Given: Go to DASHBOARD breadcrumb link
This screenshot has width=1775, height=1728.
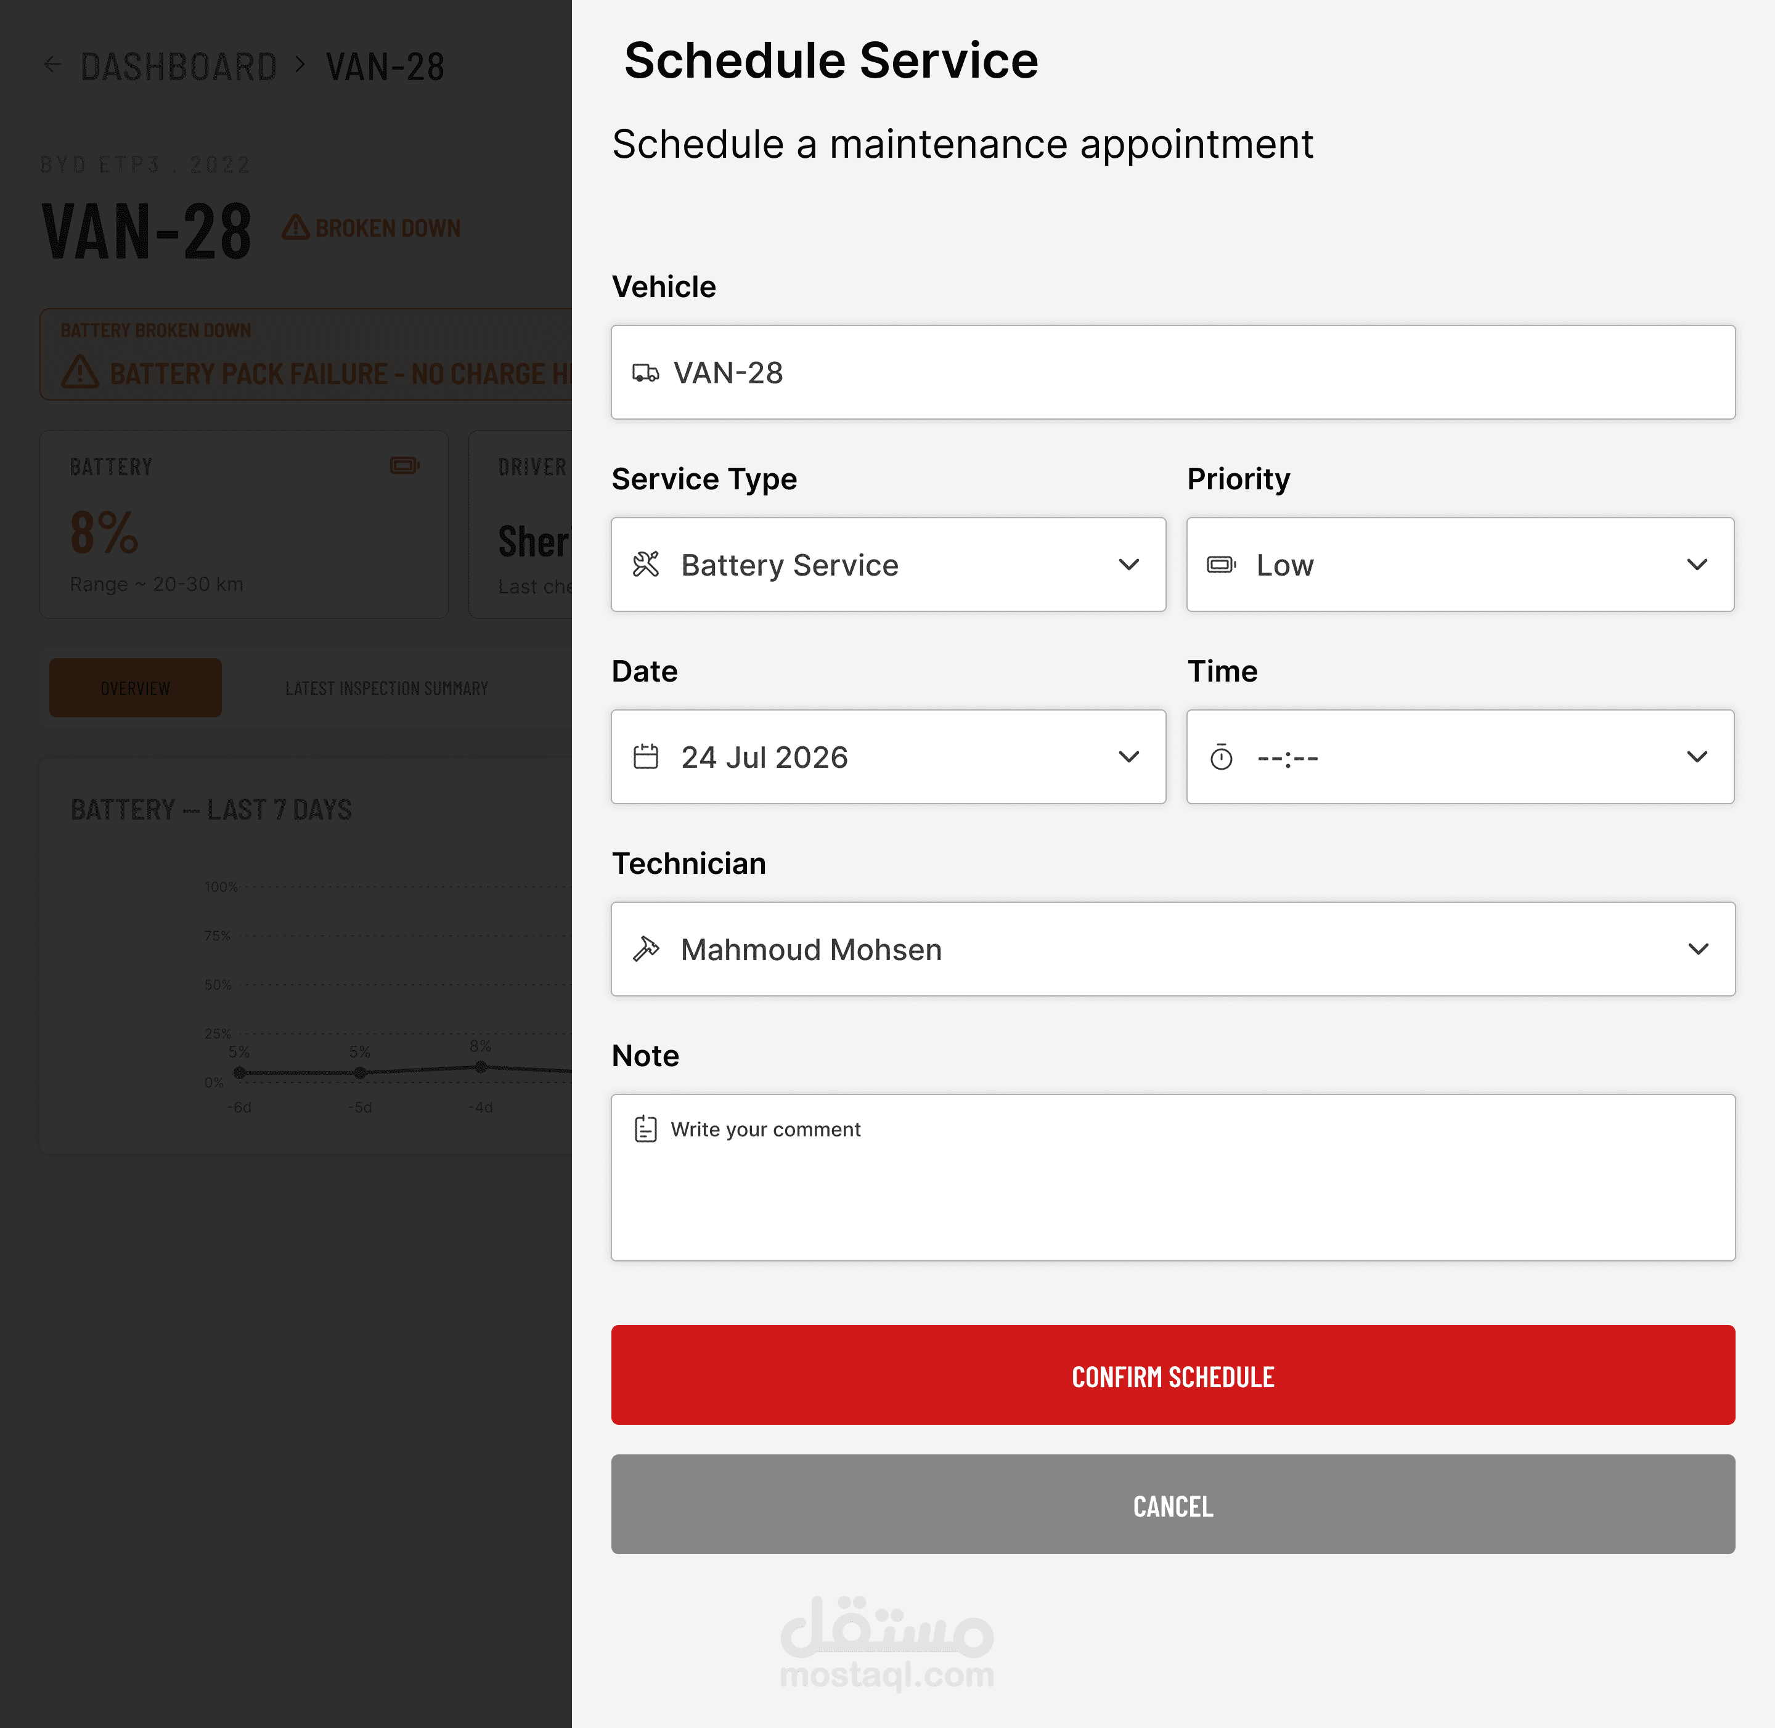Looking at the screenshot, I should click(179, 67).
